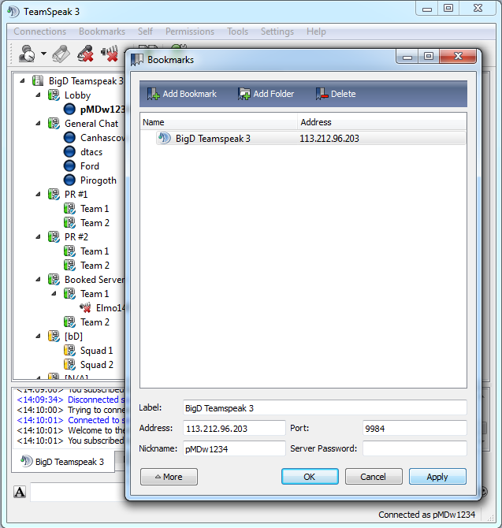This screenshot has width=502, height=528.
Task: Click Pirogoth user status icon
Action: (x=69, y=180)
